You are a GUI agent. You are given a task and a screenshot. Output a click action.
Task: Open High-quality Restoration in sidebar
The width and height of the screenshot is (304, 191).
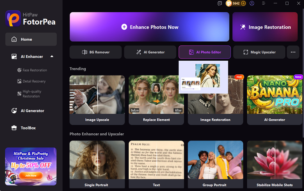29,94
